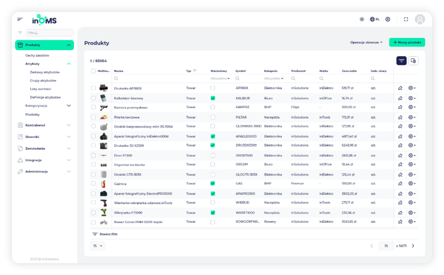Open the page size dropdown showing 15
Viewport: 444px width, 275px height.
pyautogui.click(x=97, y=246)
